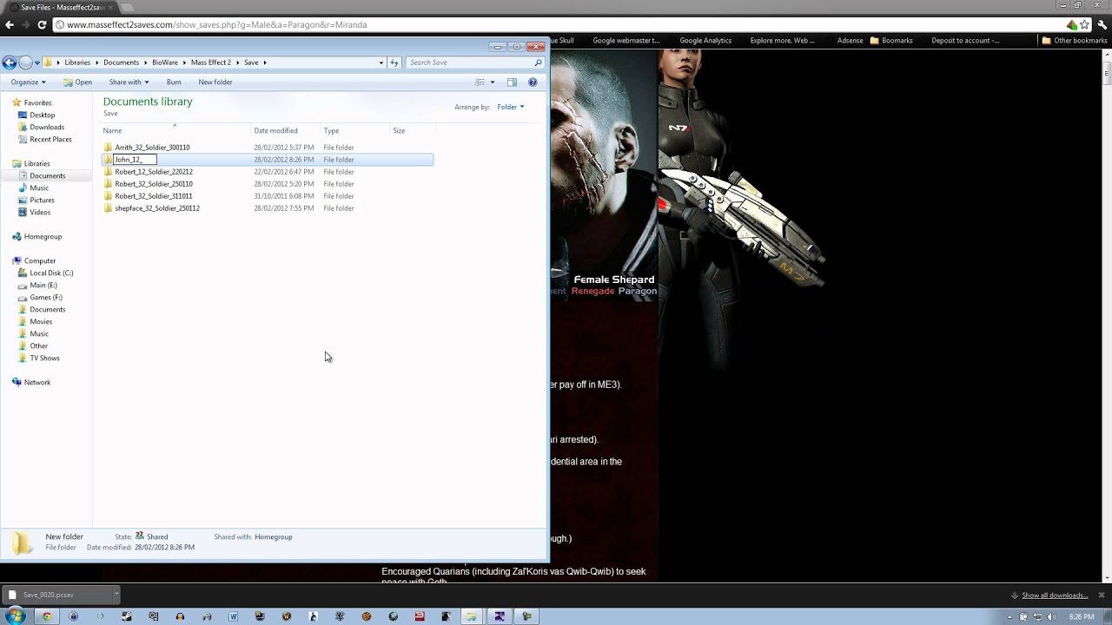Viewport: 1112px width, 625px height.
Task: Go back using Explorer's back arrow
Action: pyautogui.click(x=9, y=62)
